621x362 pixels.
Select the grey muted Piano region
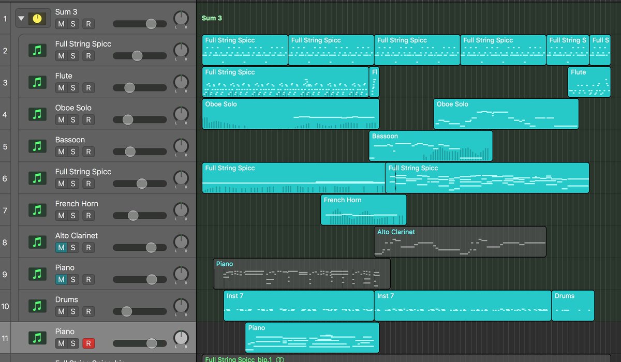pos(302,274)
